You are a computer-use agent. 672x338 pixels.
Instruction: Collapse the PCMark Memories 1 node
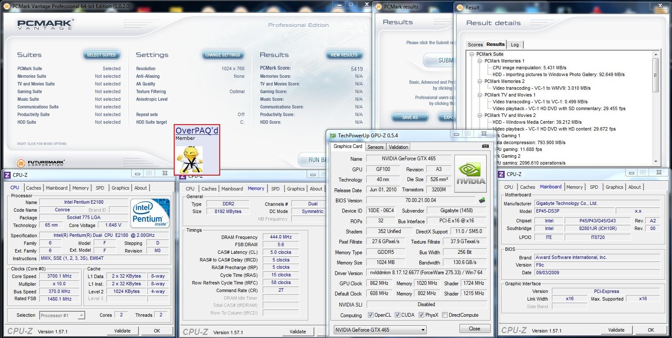[x=480, y=61]
